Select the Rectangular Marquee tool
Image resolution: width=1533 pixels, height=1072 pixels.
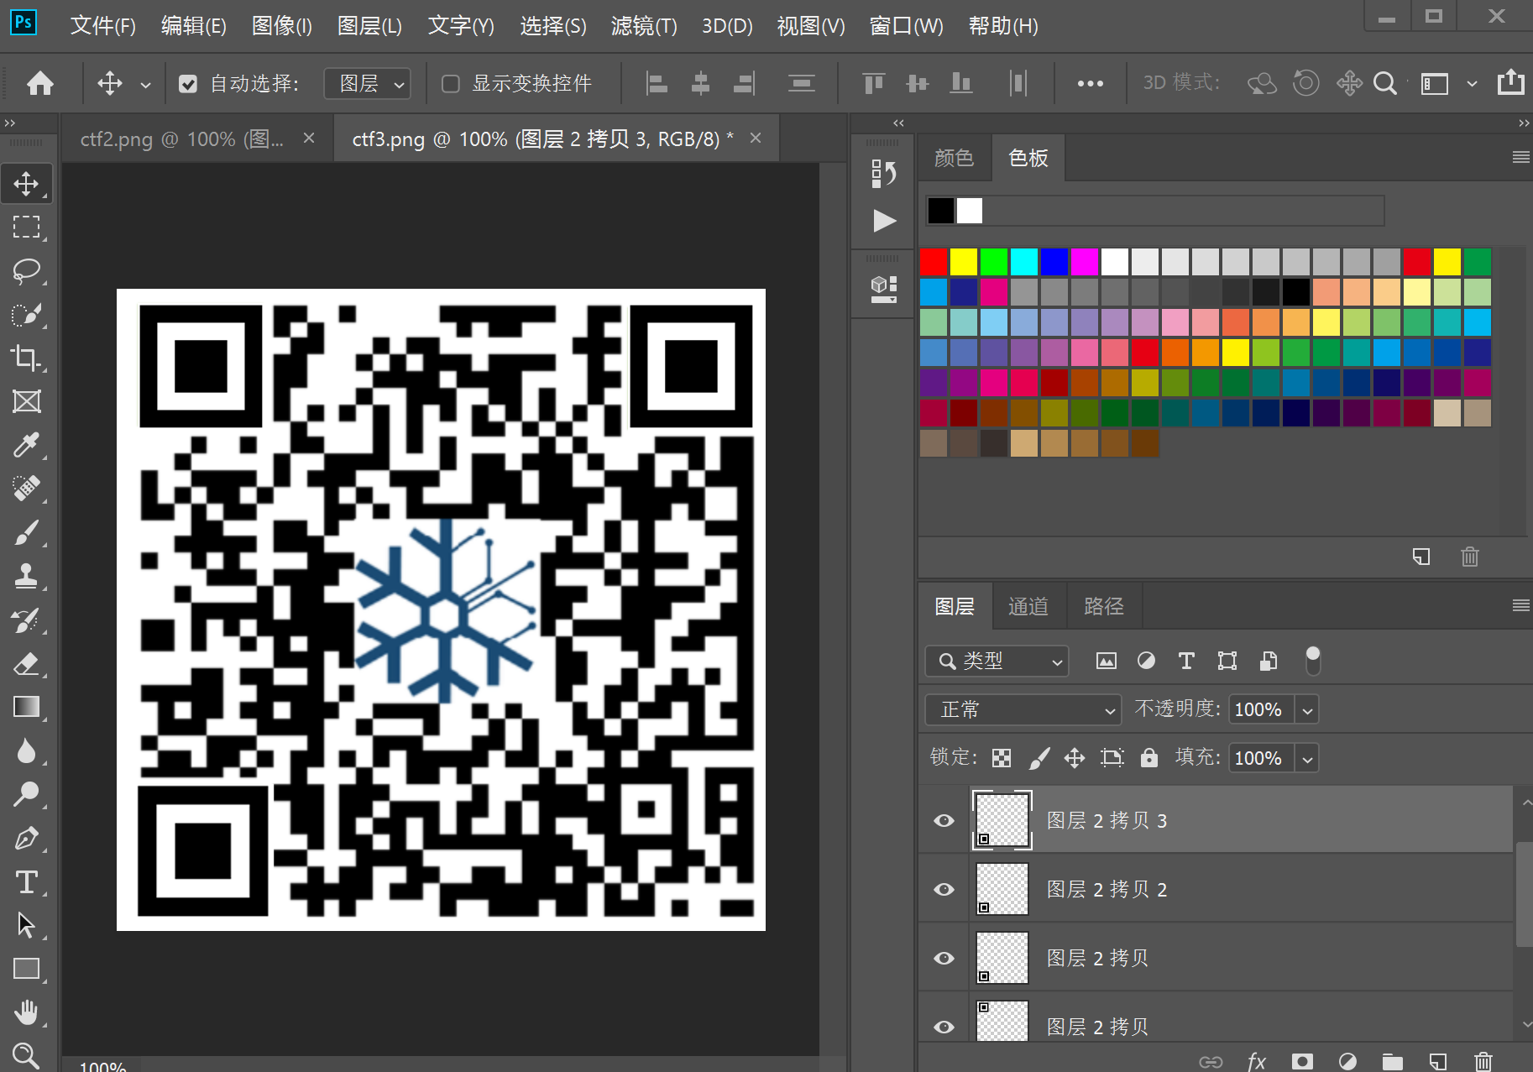[26, 227]
